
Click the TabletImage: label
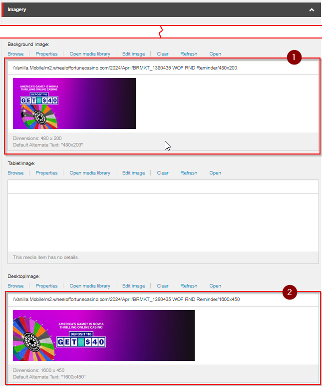[21, 163]
